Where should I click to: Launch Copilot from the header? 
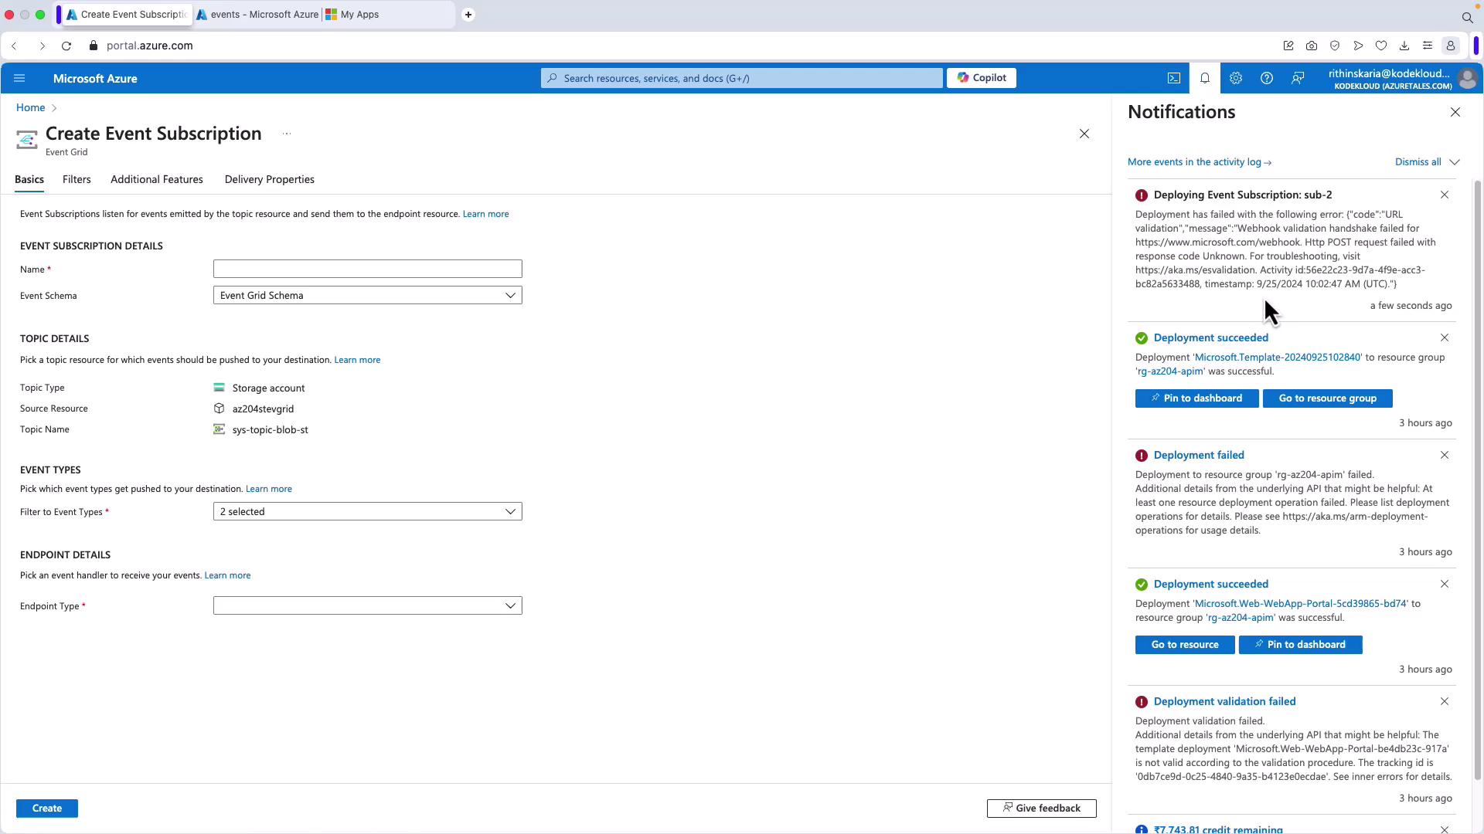pyautogui.click(x=981, y=78)
